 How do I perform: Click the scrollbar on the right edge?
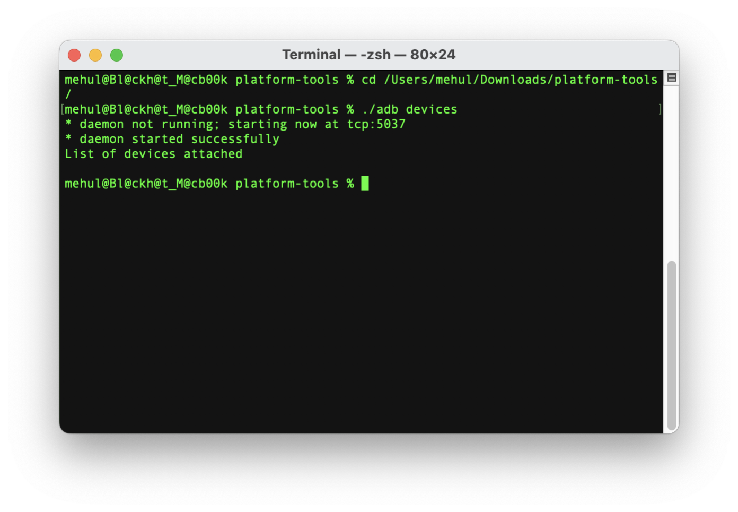tap(672, 345)
